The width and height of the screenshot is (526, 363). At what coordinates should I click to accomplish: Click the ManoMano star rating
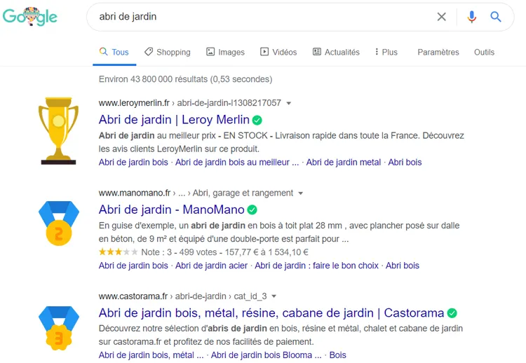coord(118,252)
